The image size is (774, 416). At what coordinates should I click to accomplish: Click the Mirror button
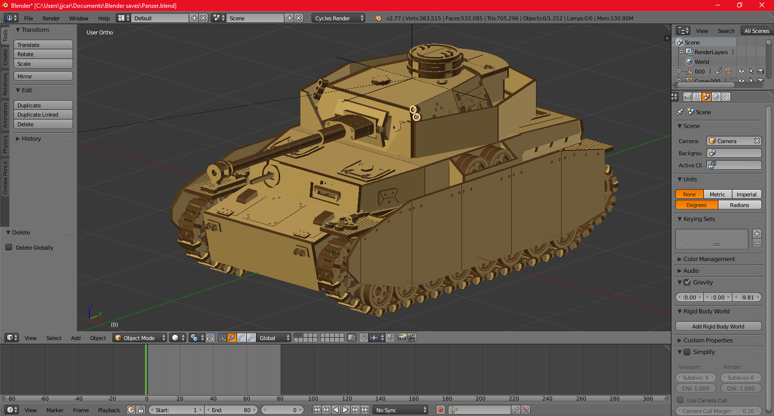click(x=43, y=76)
